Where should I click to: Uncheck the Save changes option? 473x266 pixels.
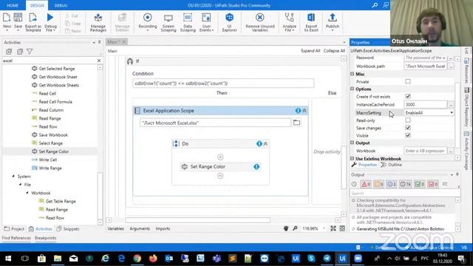[408, 128]
